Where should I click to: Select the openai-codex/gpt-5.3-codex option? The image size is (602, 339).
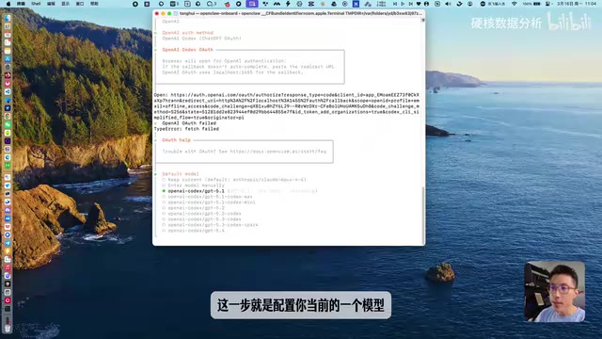click(x=201, y=219)
